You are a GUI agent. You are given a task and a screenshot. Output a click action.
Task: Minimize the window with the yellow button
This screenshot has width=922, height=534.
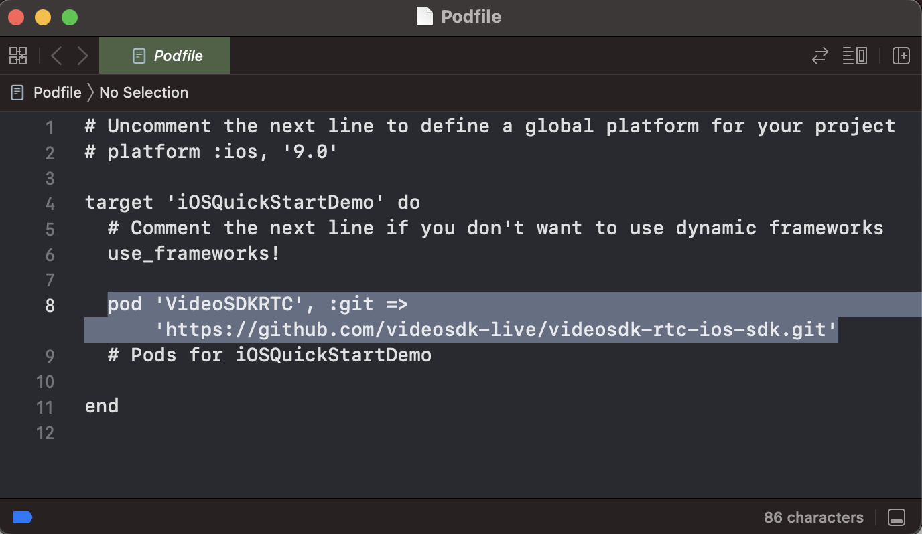click(x=43, y=17)
